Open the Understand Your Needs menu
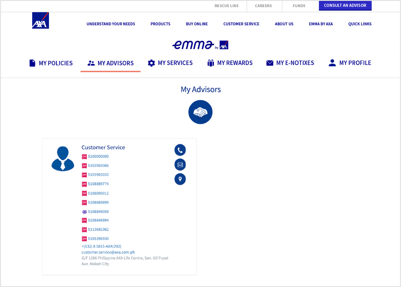Screen dimensions: 401x287 pyautogui.click(x=111, y=24)
